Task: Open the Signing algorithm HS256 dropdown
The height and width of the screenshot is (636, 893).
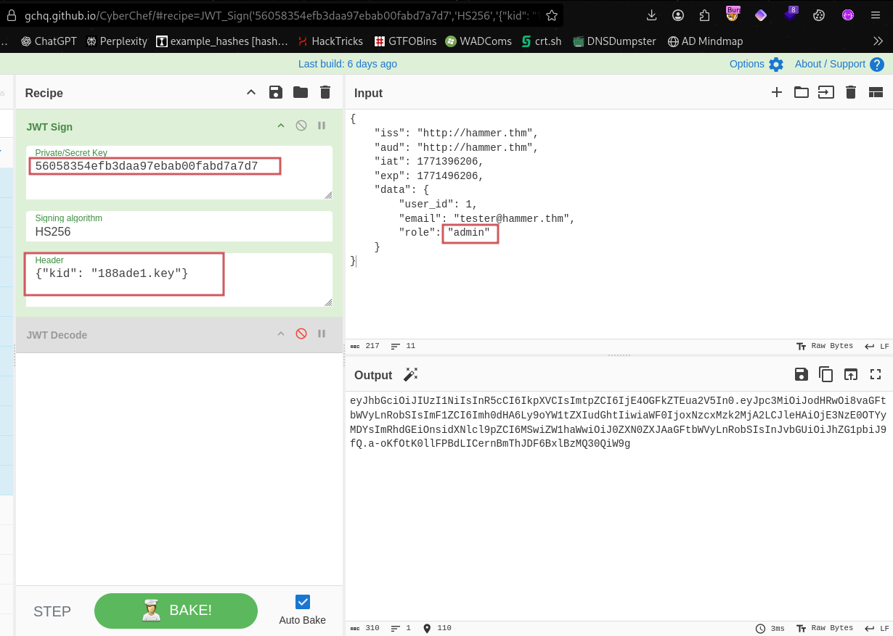Action: click(x=179, y=232)
